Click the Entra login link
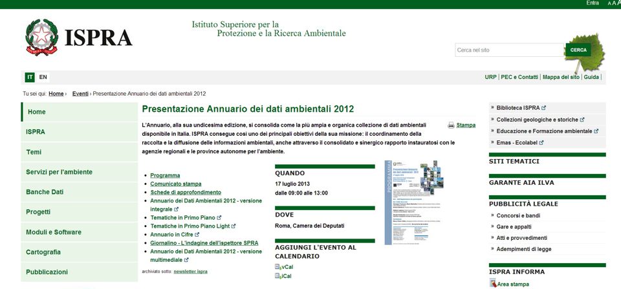 [x=593, y=3]
